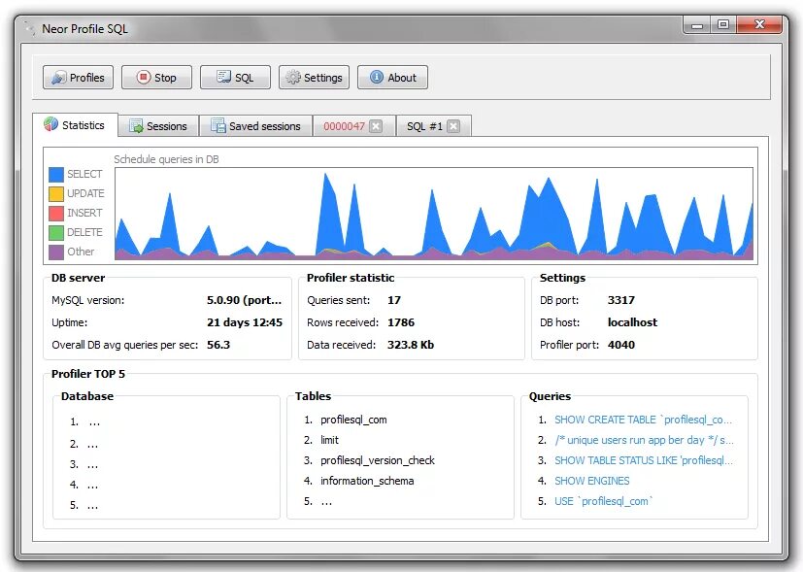
Task: Click avg queries per sec value 56.3
Action: [218, 345]
